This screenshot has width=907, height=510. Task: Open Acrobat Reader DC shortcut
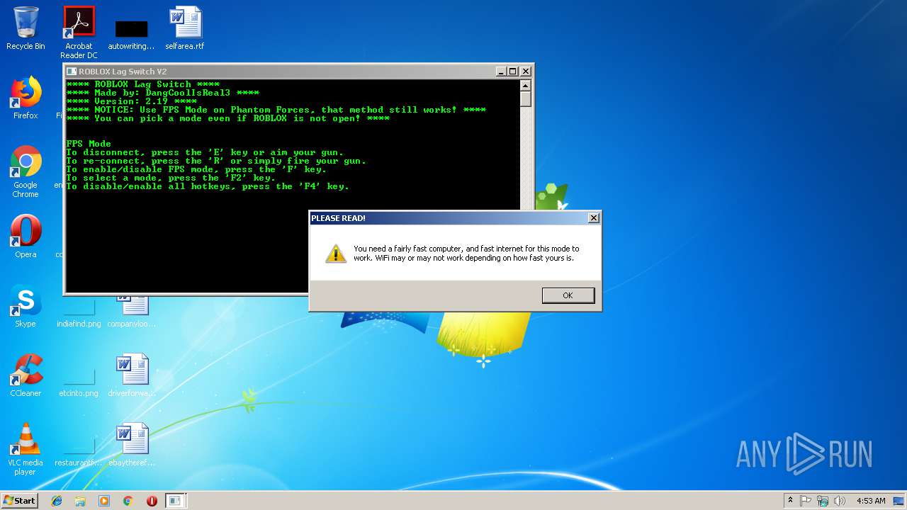[x=79, y=32]
